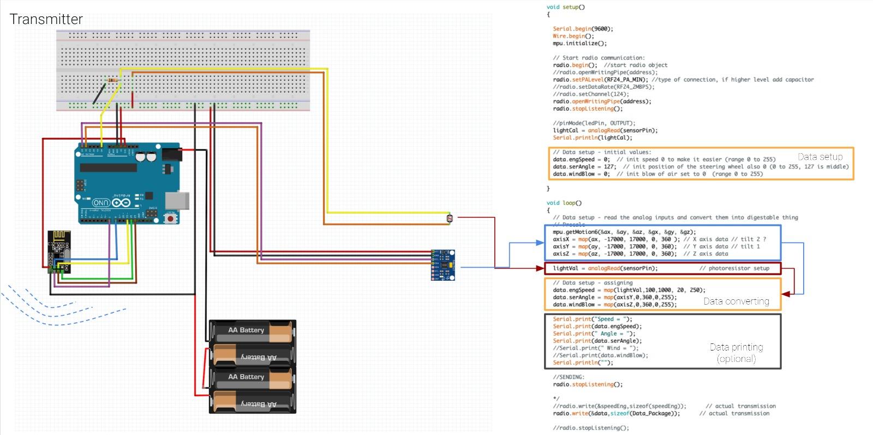Click '// photoresistor setup' comment

click(x=734, y=268)
